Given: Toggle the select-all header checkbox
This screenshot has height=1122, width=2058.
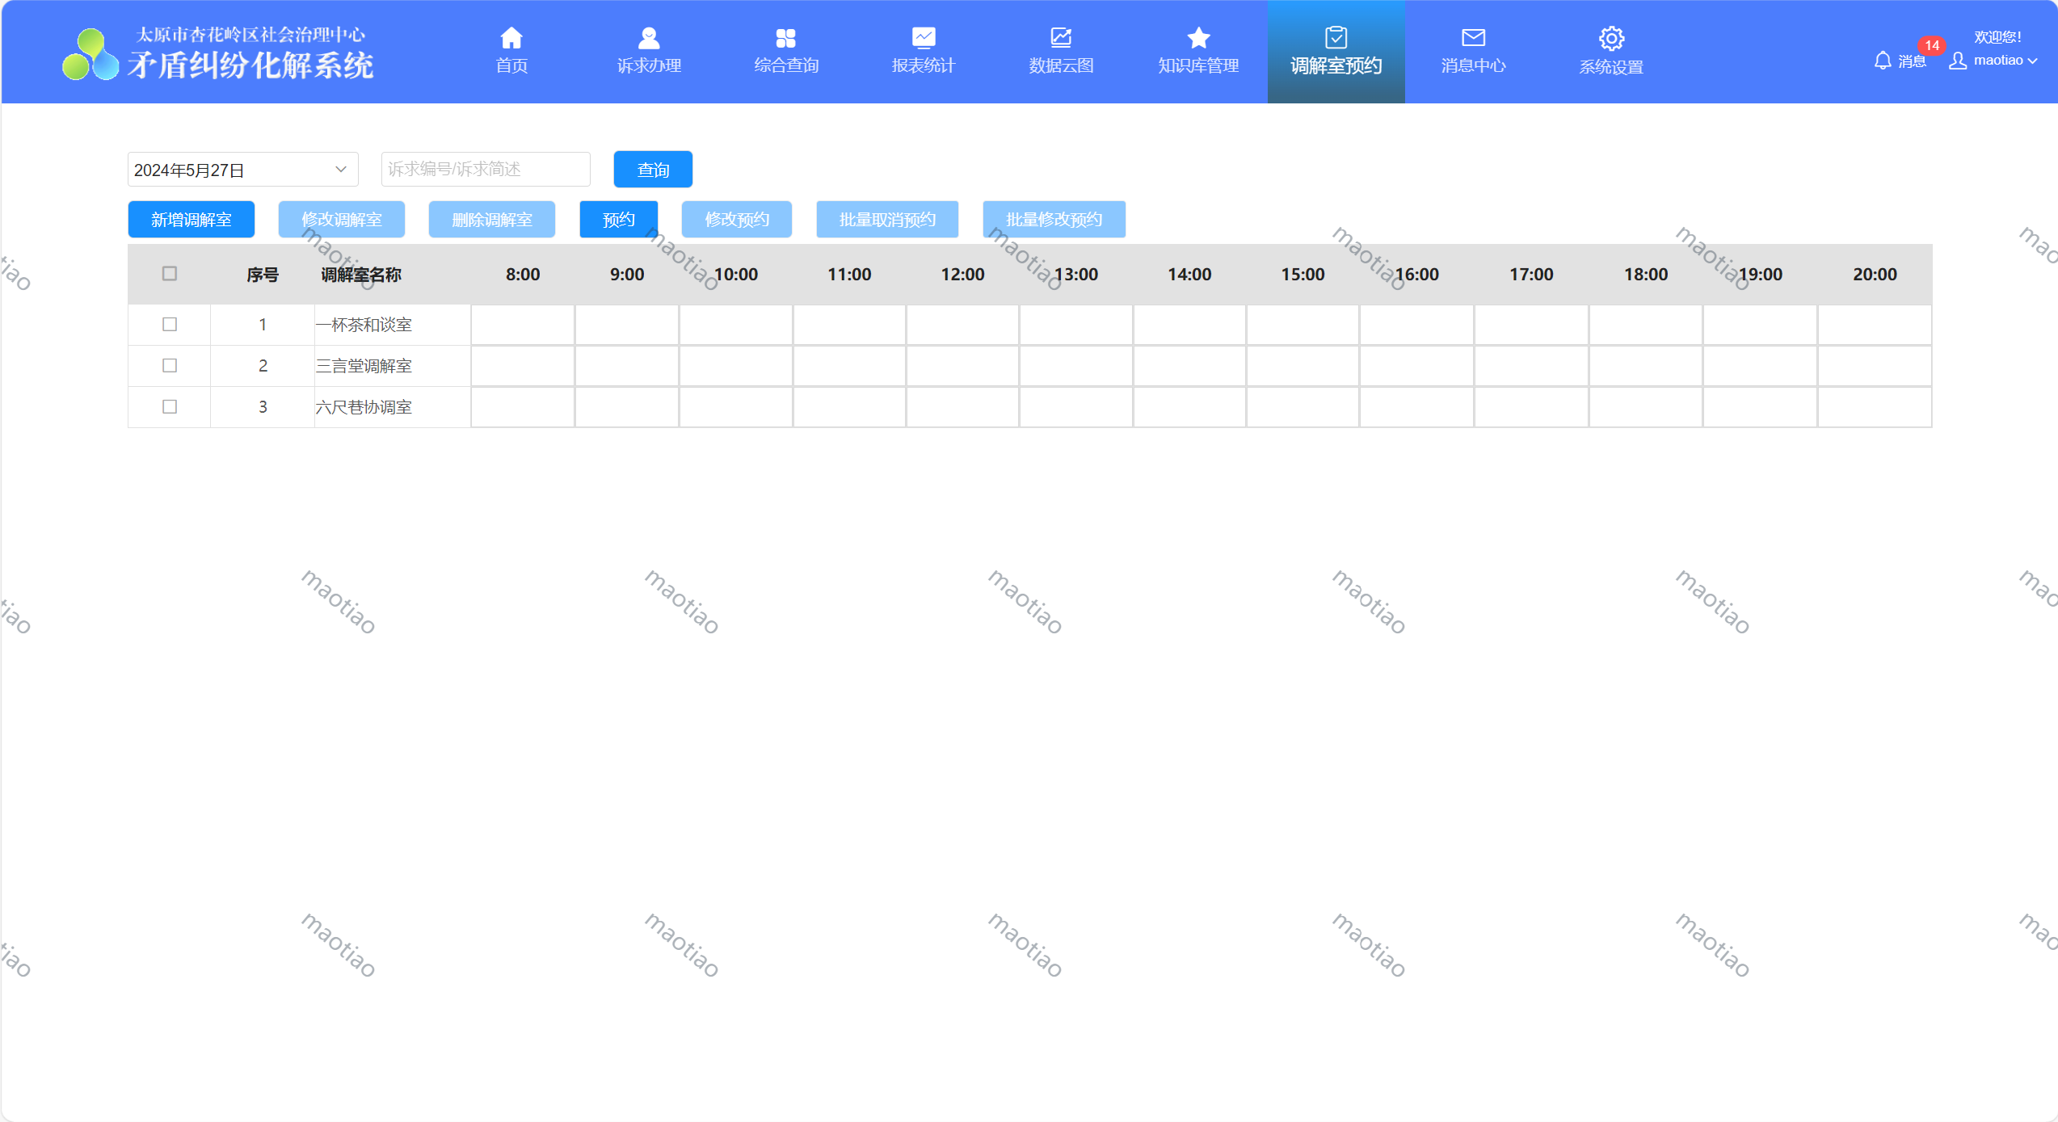Looking at the screenshot, I should (x=170, y=274).
